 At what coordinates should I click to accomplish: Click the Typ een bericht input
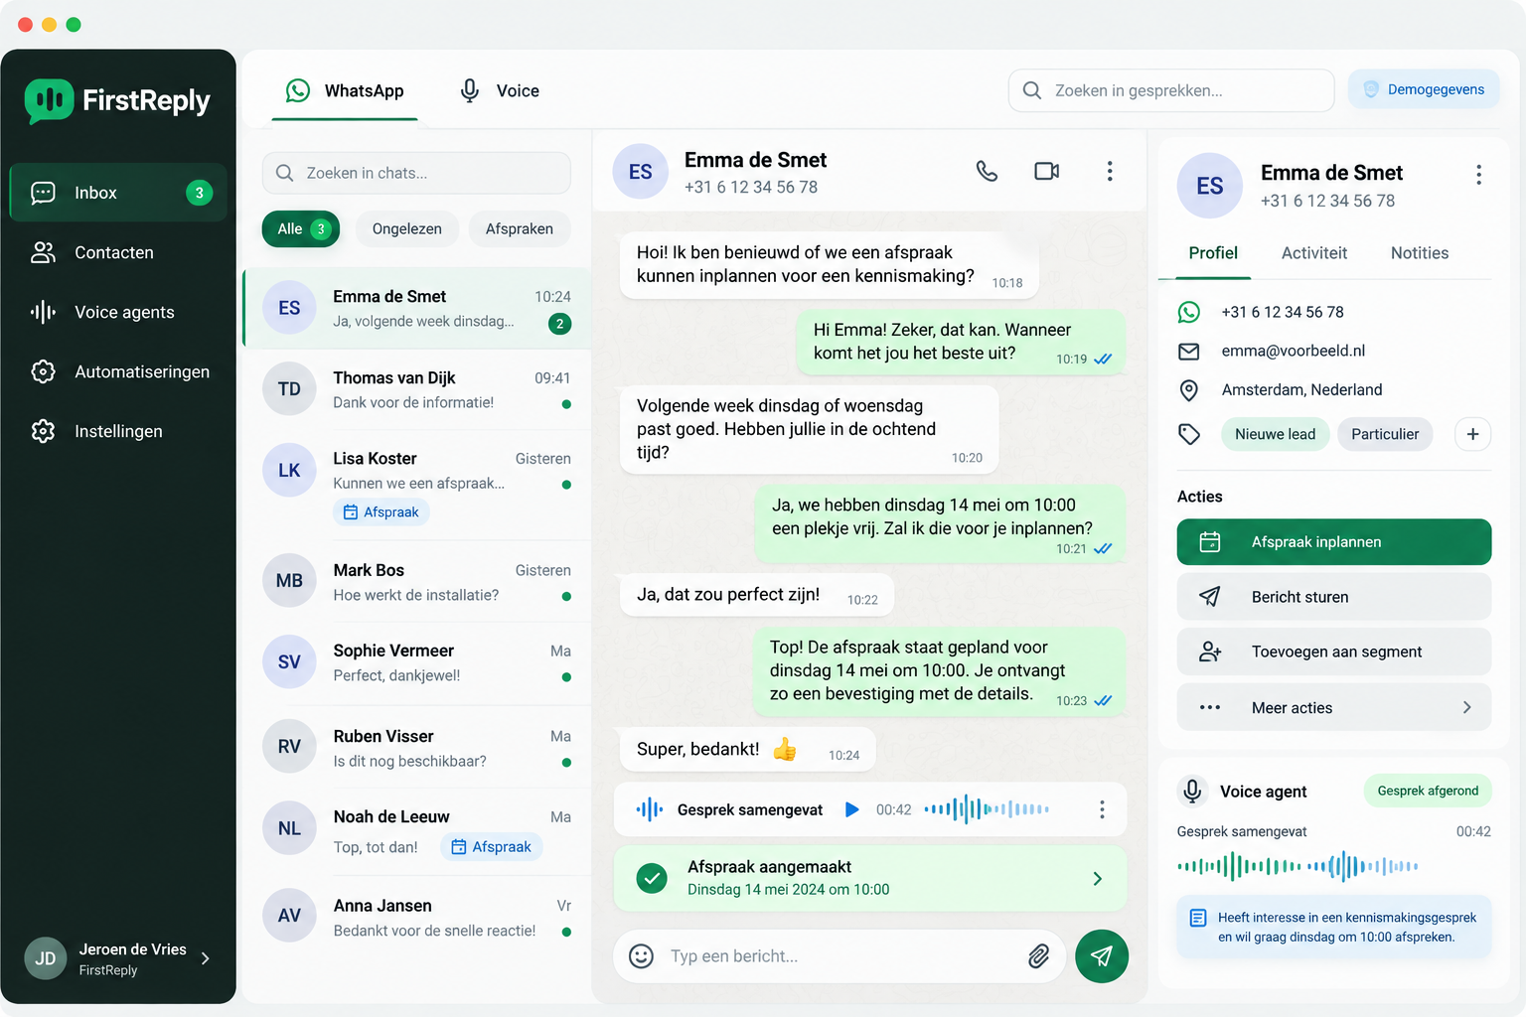click(x=839, y=956)
